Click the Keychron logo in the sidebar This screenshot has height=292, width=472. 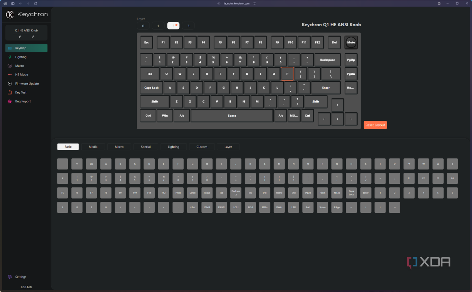(27, 15)
